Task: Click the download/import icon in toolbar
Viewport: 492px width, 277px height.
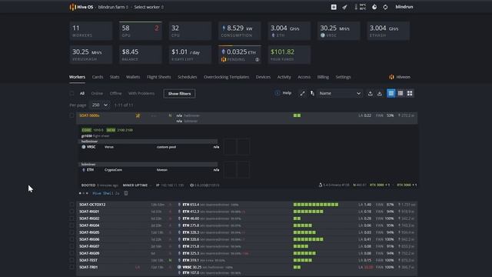Action: 380,93
